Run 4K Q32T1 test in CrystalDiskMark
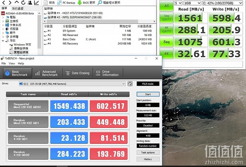Image resolution: width=246 pixels, height=167 pixels. click(167, 30)
